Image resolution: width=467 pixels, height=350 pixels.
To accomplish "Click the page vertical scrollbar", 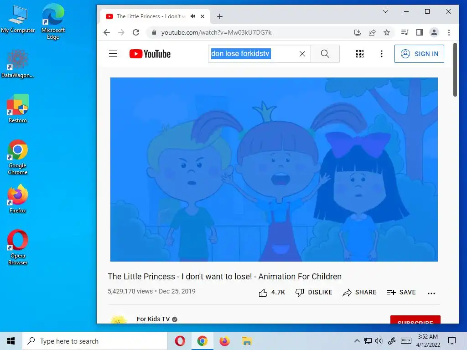I will click(x=455, y=70).
